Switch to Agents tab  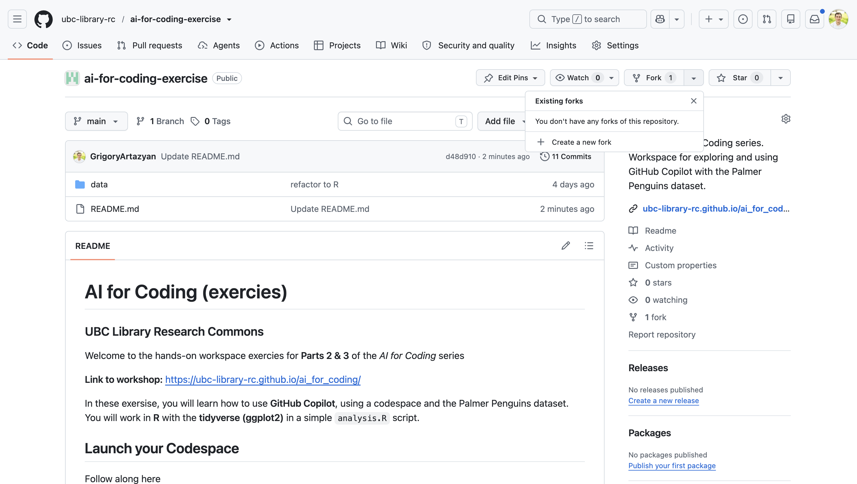tap(218, 45)
